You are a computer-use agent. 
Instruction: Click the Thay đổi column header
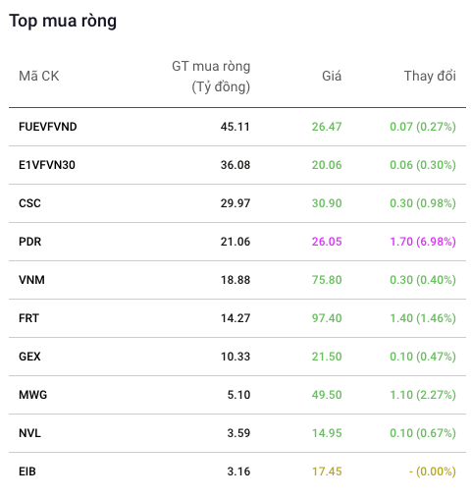[430, 76]
